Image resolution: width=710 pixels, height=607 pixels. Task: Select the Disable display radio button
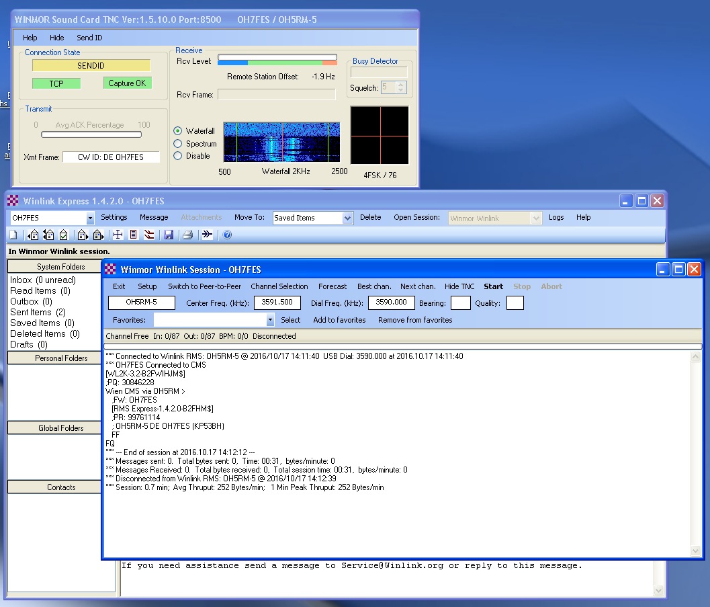pos(178,156)
